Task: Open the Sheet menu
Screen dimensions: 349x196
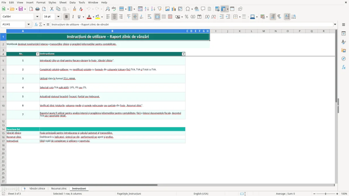Action: (x=63, y=2)
